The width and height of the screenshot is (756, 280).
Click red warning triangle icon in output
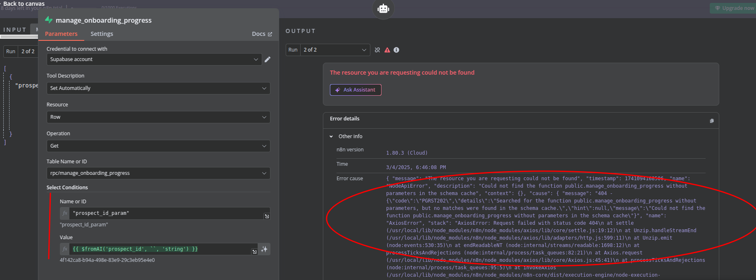(387, 50)
